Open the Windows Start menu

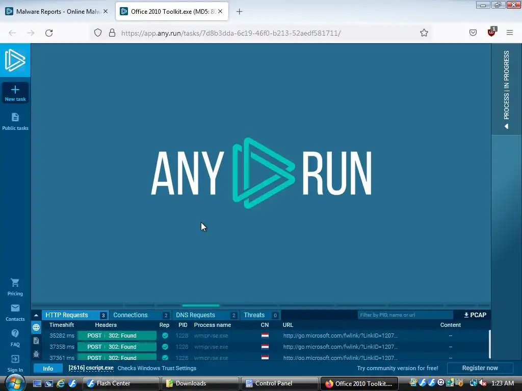(15, 383)
